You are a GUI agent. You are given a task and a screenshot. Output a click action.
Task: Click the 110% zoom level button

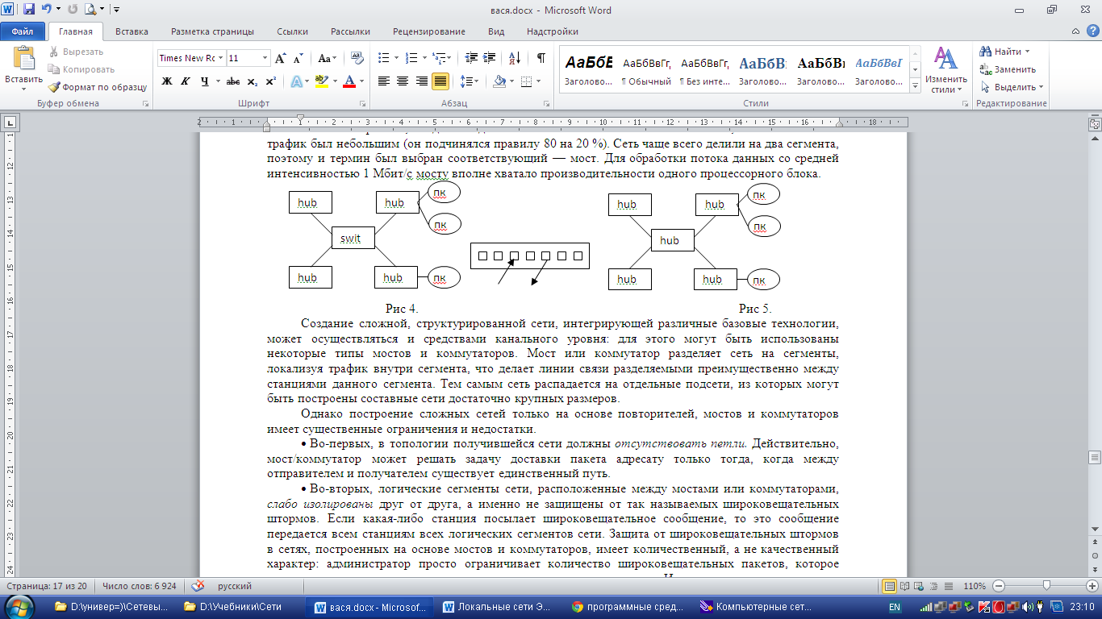[x=975, y=586]
